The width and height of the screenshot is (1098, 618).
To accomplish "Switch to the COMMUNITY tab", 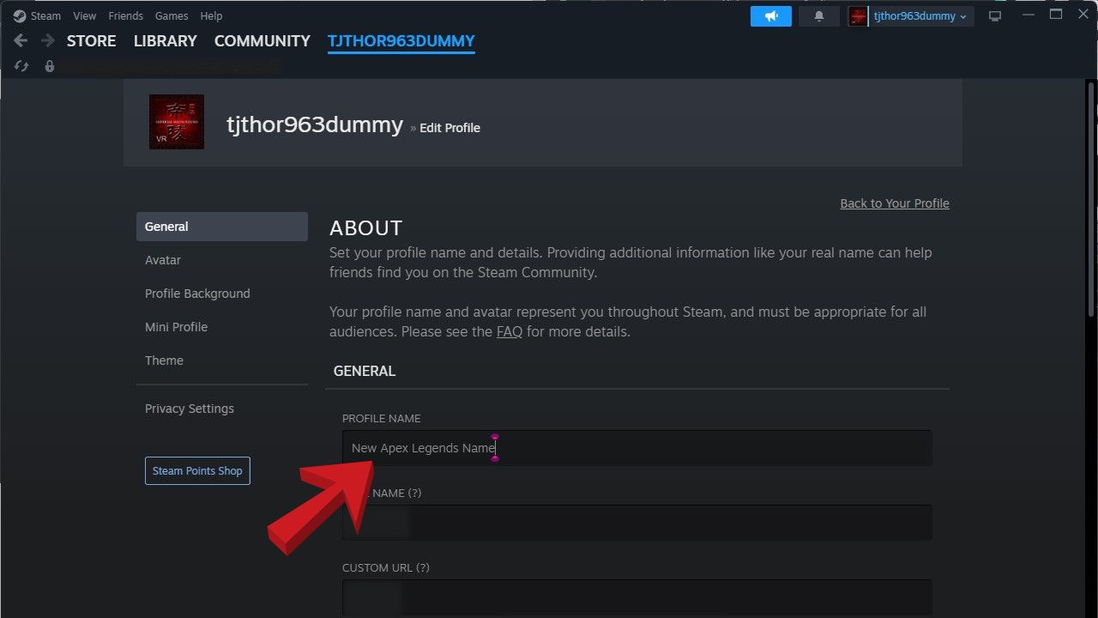I will click(262, 41).
